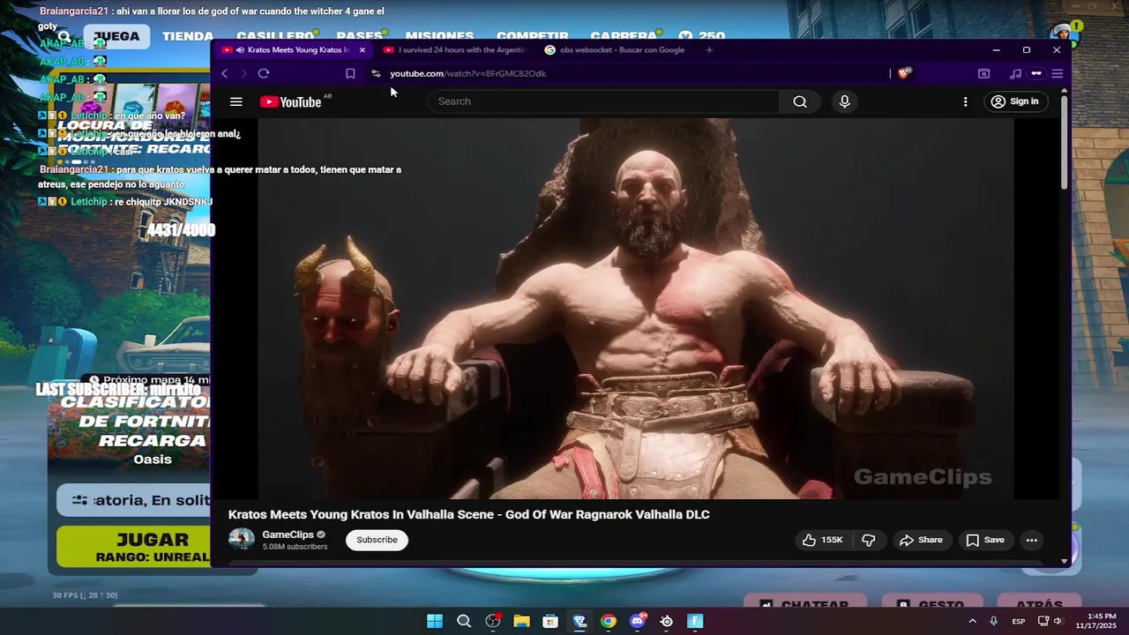Change input language ESP indicator
Image resolution: width=1129 pixels, height=635 pixels.
[x=1019, y=621]
